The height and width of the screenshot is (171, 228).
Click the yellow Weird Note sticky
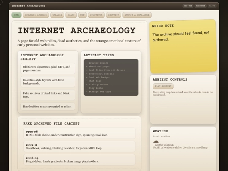[183, 46]
